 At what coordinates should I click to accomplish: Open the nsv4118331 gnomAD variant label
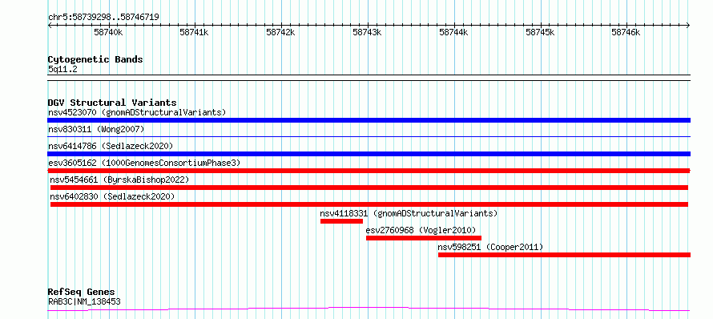coord(409,213)
